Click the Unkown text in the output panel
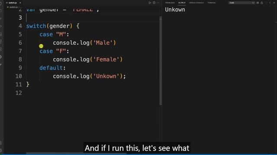This screenshot has width=277, height=155. tap(175, 9)
